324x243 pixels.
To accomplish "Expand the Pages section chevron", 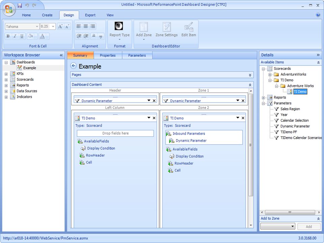I will 250,75.
